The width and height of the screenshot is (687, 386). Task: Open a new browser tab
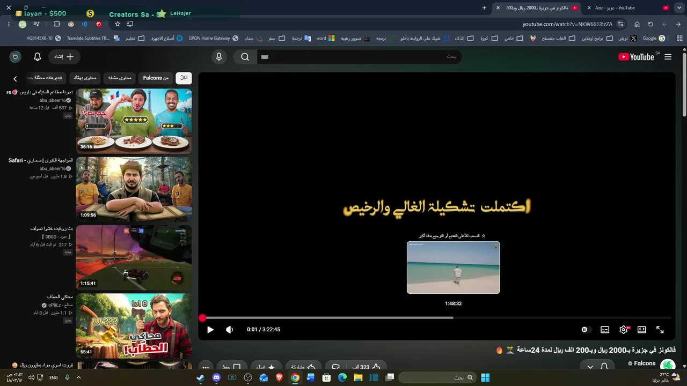coord(484,8)
